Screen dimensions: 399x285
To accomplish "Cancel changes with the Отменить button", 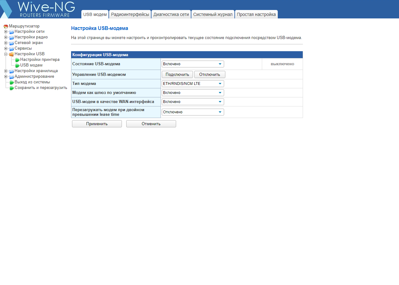I will pyautogui.click(x=151, y=124).
